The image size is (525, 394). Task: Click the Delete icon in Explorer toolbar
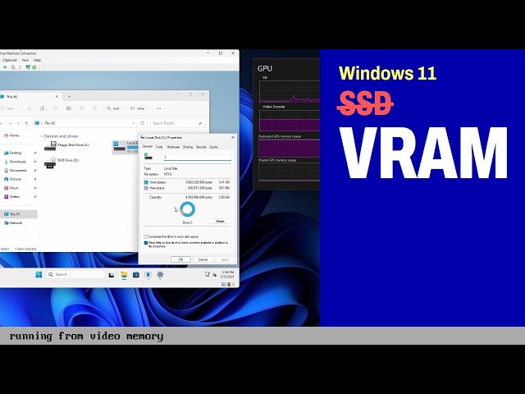95,108
